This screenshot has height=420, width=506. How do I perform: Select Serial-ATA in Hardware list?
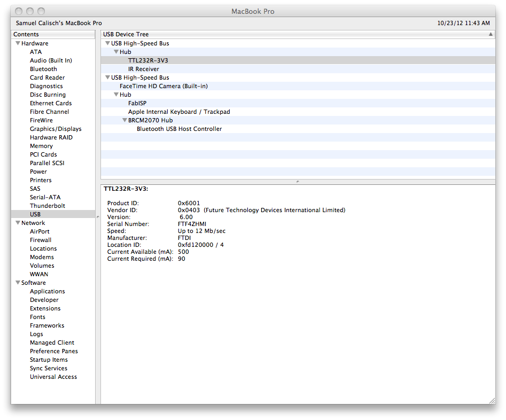tap(45, 197)
